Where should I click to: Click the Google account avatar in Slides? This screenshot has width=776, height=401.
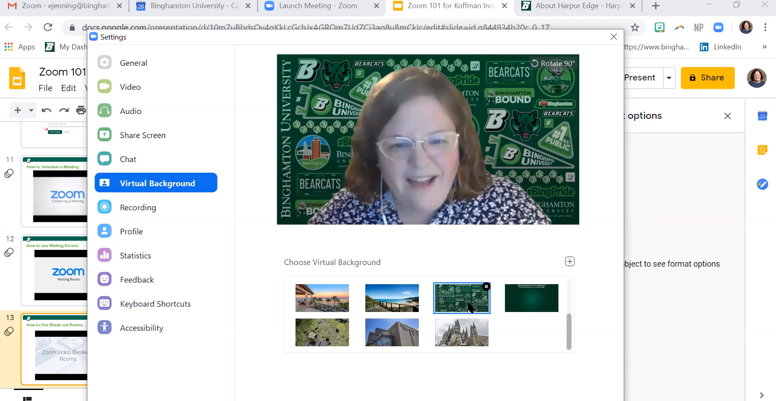[x=756, y=78]
